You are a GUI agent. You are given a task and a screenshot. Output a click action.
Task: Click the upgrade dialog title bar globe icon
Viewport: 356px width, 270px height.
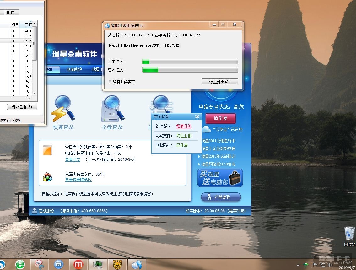(x=107, y=25)
